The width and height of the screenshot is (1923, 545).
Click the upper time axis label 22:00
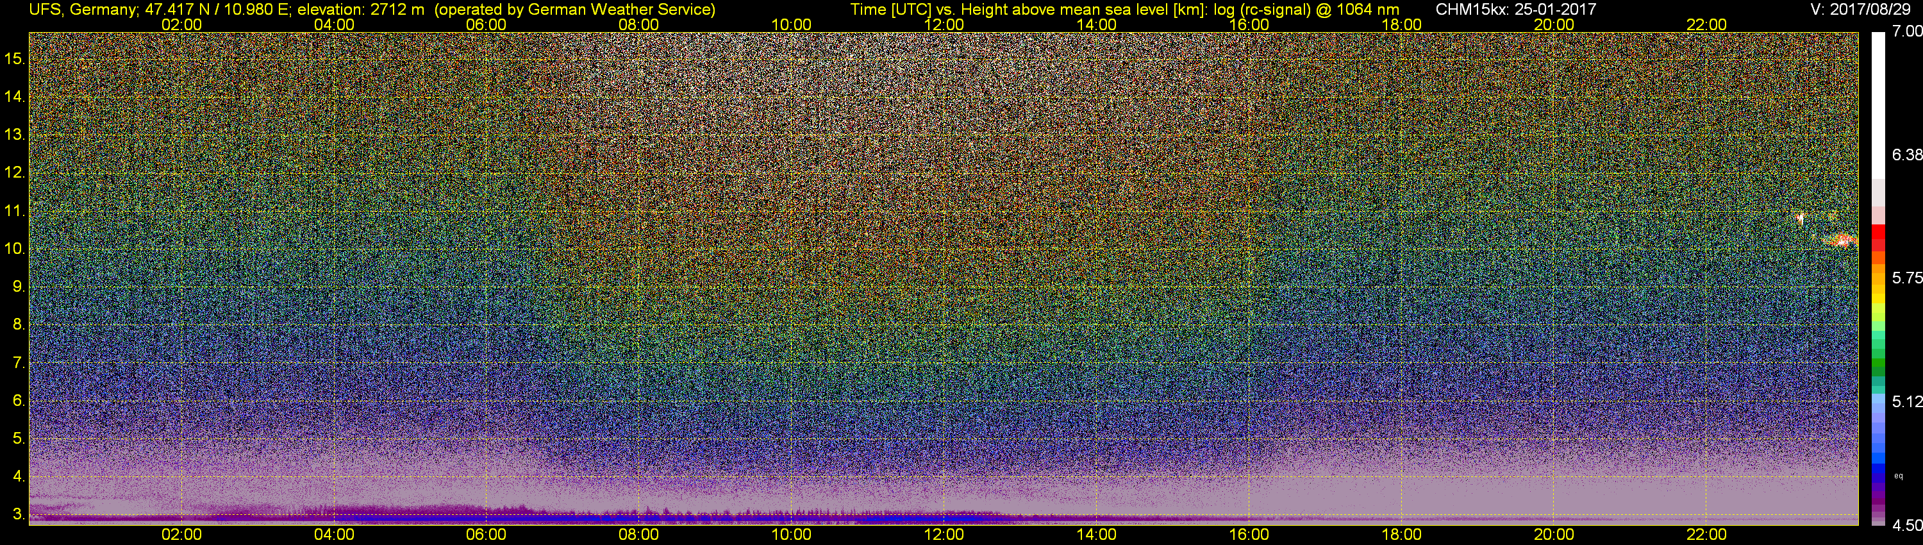pos(1706,24)
